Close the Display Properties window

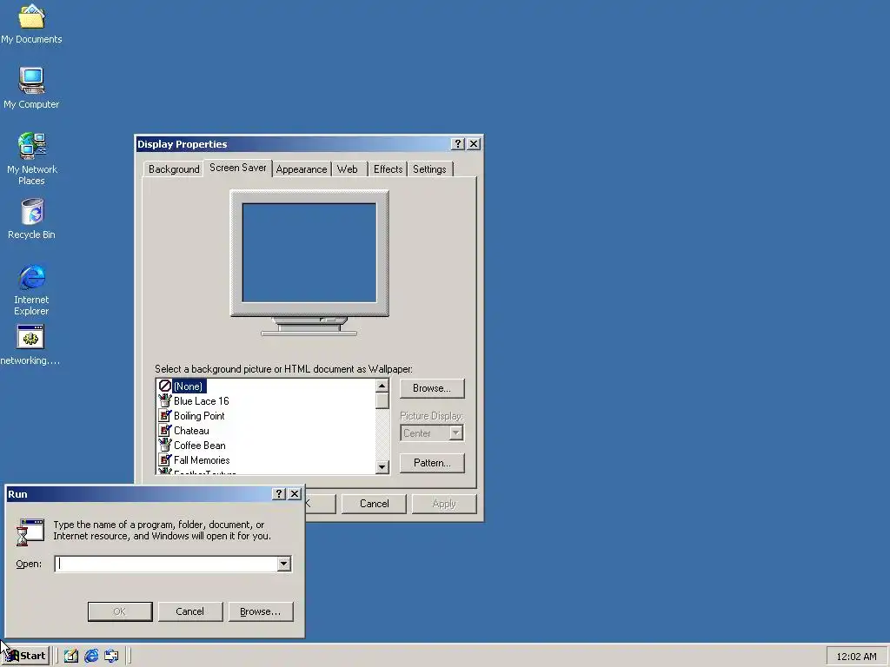point(474,144)
